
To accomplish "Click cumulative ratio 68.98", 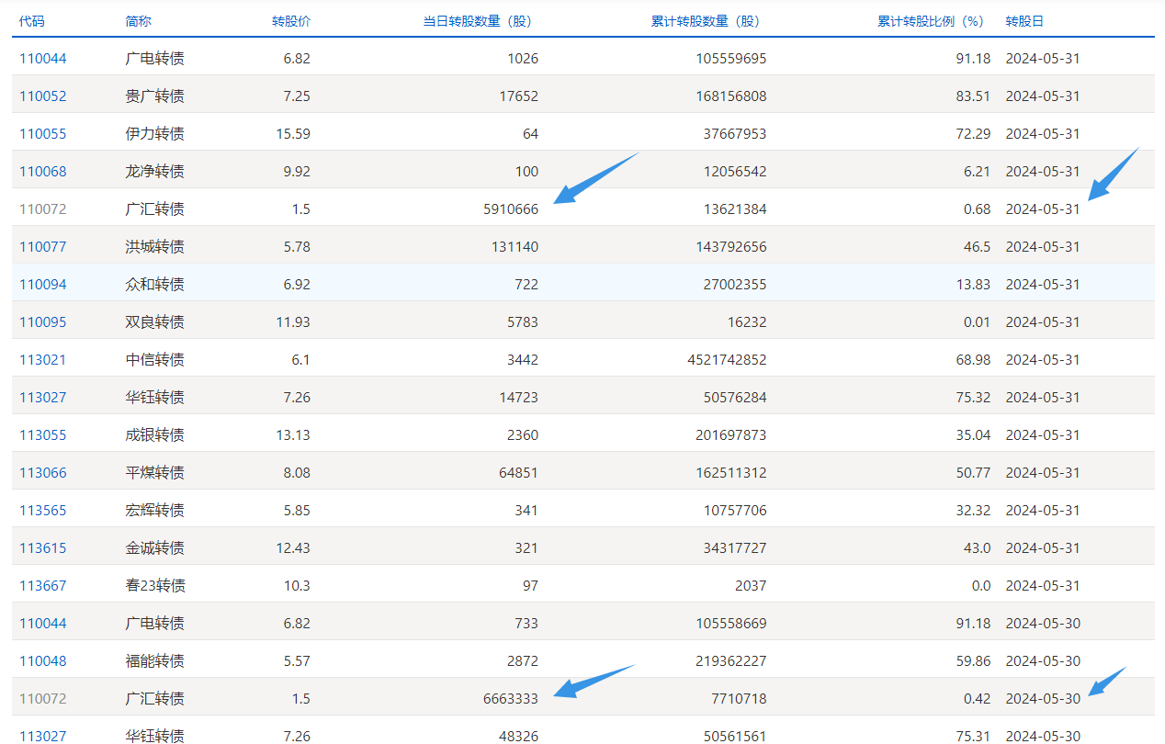I will tap(973, 360).
